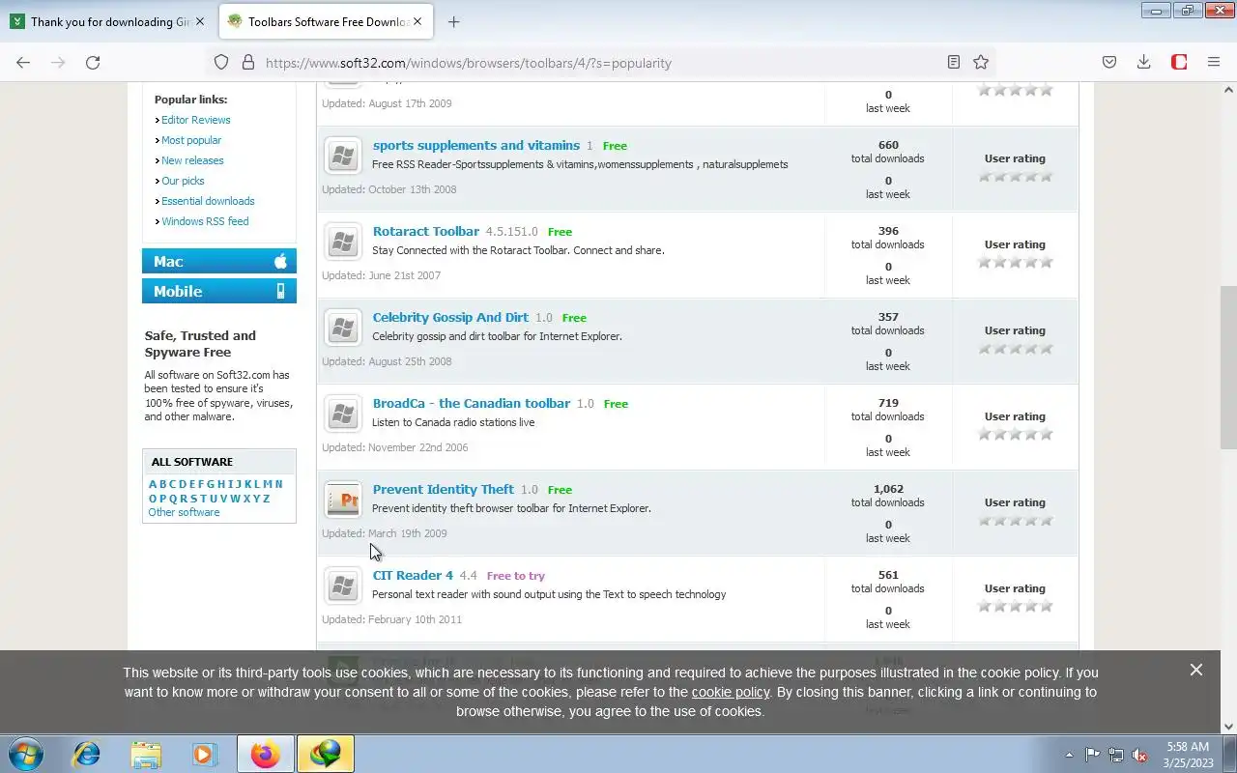
Task: Click the Rotaract Toolbar app icon
Action: [342, 243]
